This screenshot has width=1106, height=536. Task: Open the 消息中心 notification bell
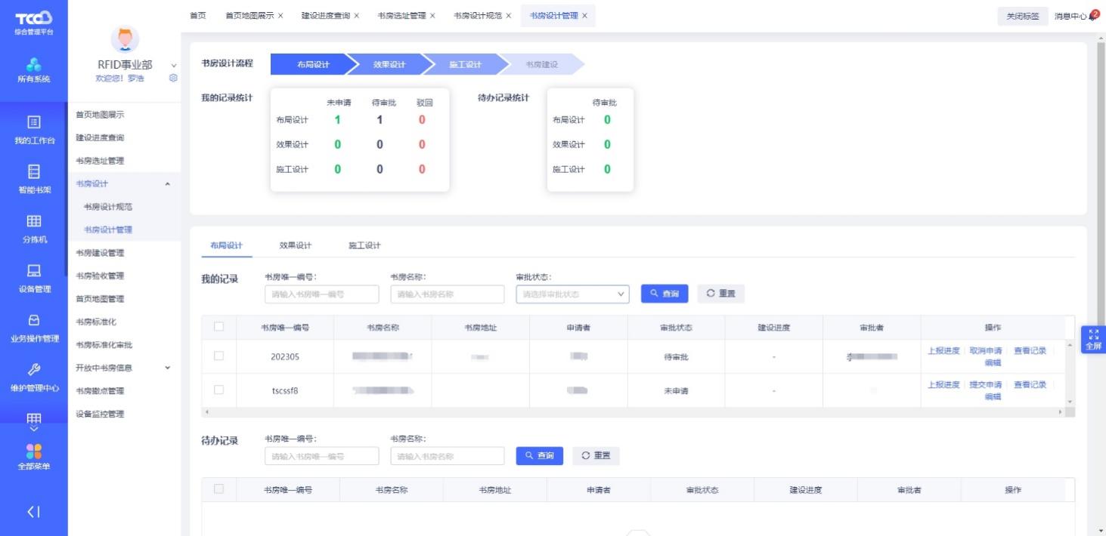(x=1093, y=15)
